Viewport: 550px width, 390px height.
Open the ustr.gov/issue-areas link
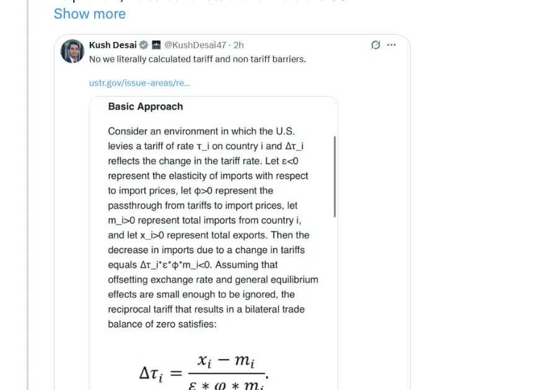(139, 83)
